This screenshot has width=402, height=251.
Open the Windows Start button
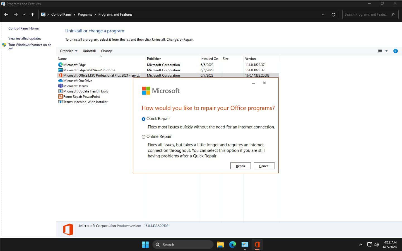(145, 245)
